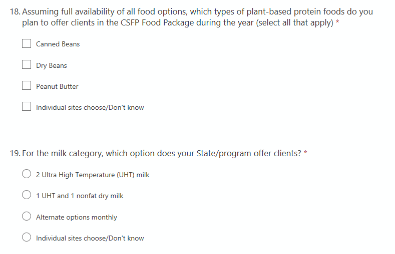Click Individual sites choose/Don't know text under milk question
Viewport: 395px width, 254px height.
[90, 238]
